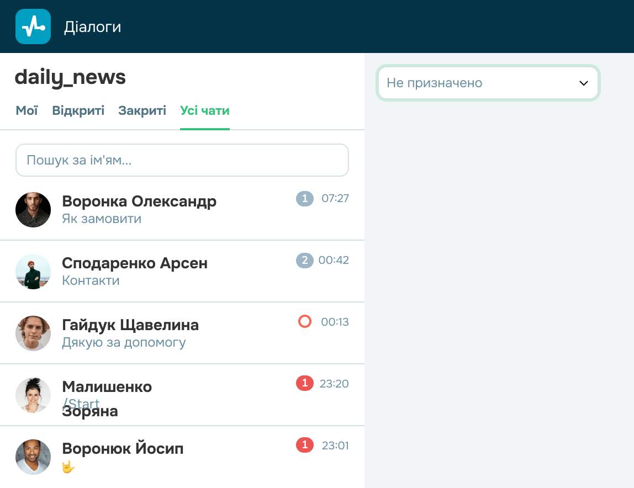Click the daily_news channel heading
This screenshot has height=488, width=634.
[x=70, y=77]
